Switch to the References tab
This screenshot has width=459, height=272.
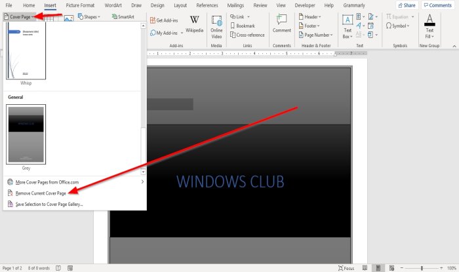[x=207, y=5]
